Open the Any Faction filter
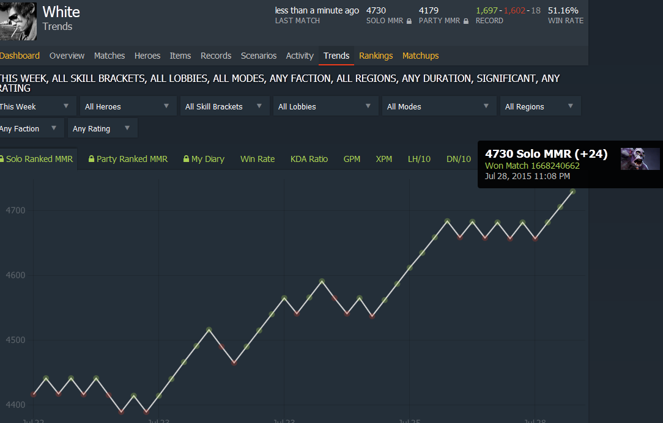 coord(31,129)
